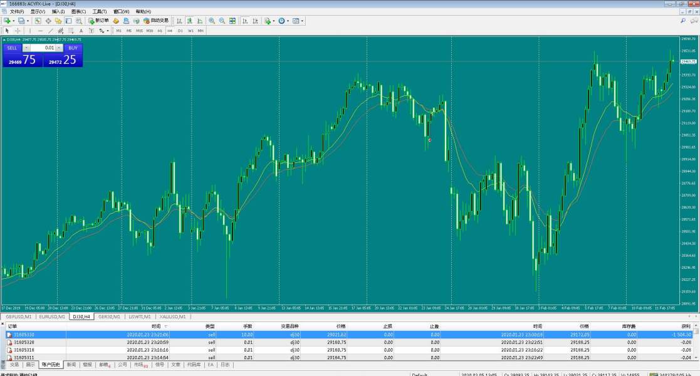
Task: Select the H1 timeframe button
Action: point(160,30)
